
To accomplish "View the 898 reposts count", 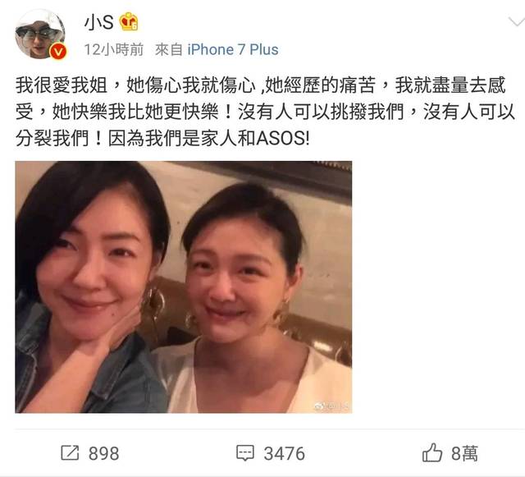I will [x=104, y=453].
